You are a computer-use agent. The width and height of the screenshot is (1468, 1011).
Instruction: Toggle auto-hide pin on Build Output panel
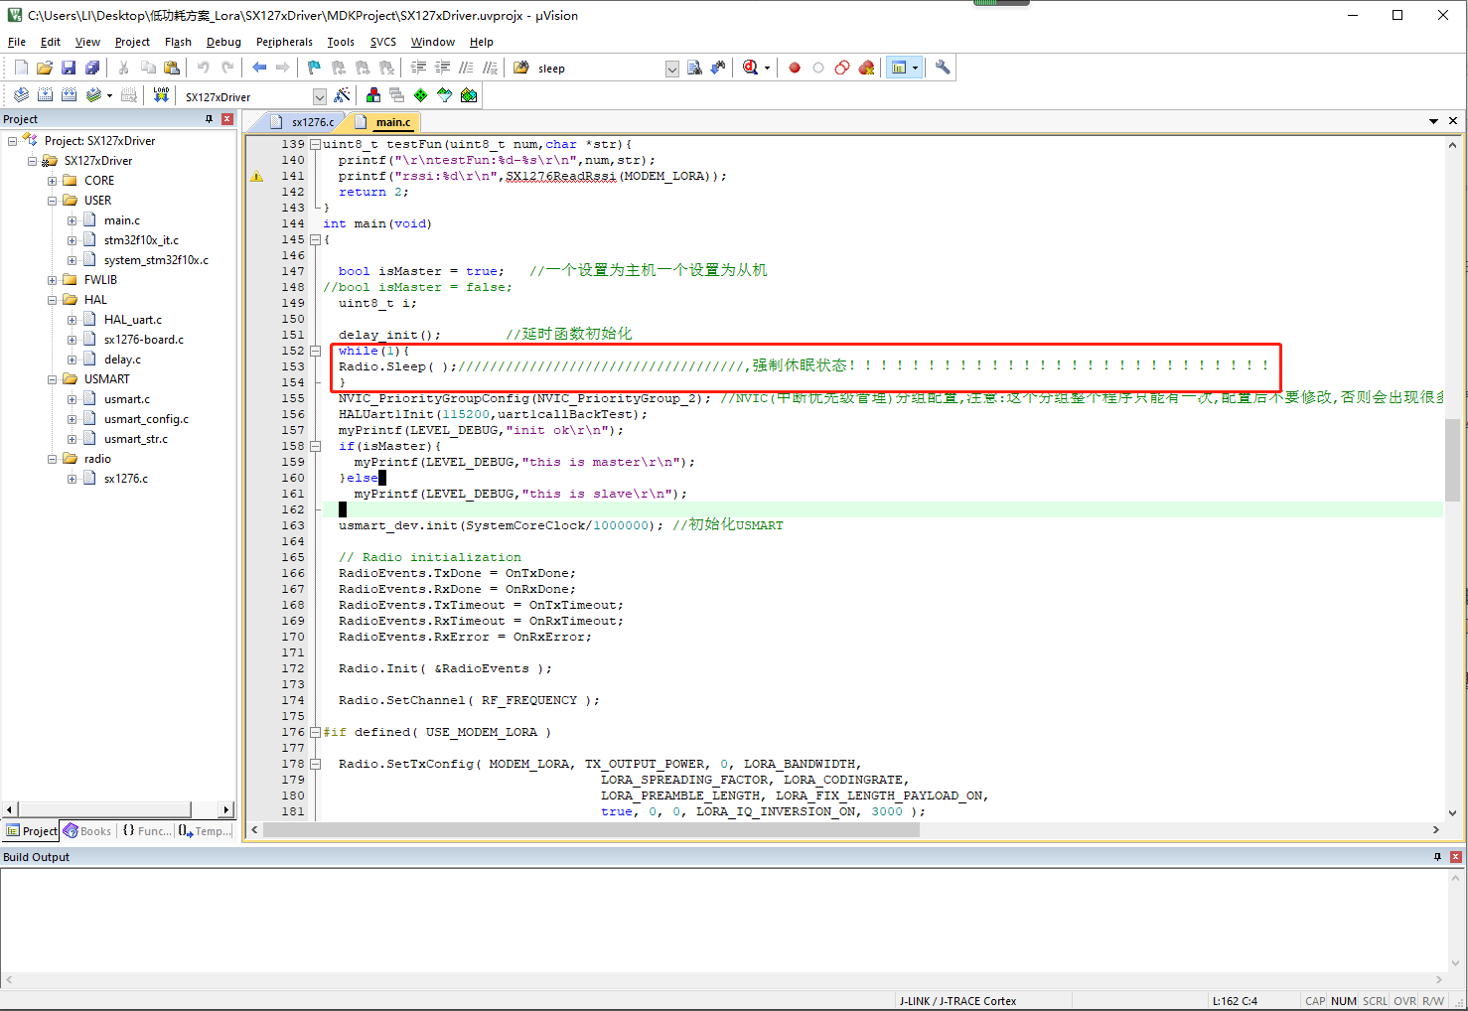pos(1437,857)
